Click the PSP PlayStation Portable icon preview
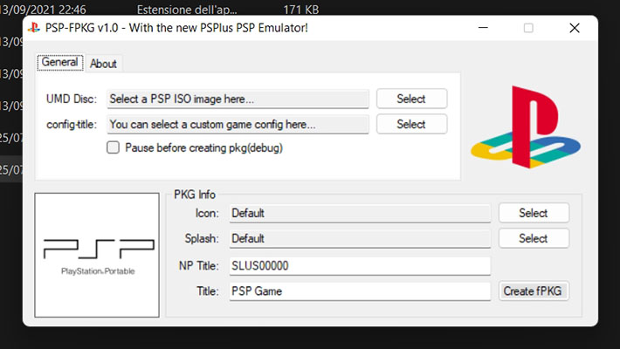The width and height of the screenshot is (620, 349). (97, 255)
